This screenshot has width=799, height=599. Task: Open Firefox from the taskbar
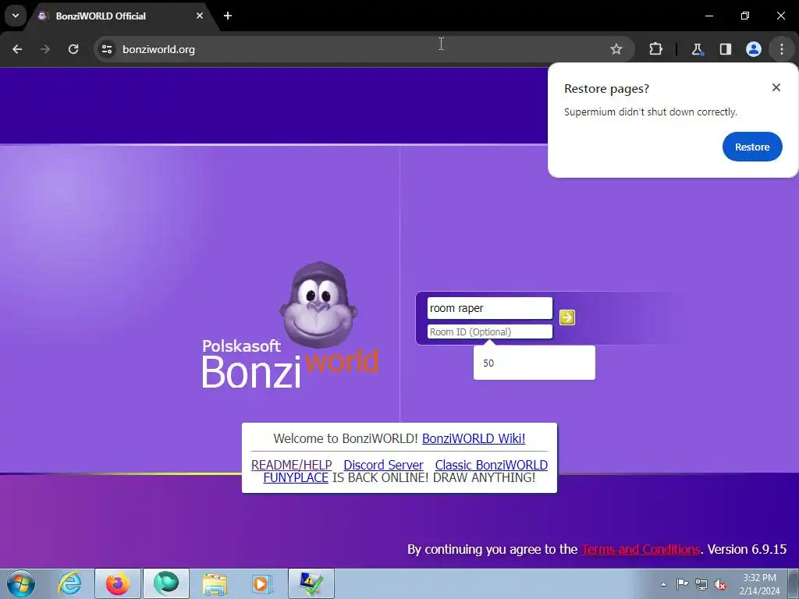click(118, 583)
